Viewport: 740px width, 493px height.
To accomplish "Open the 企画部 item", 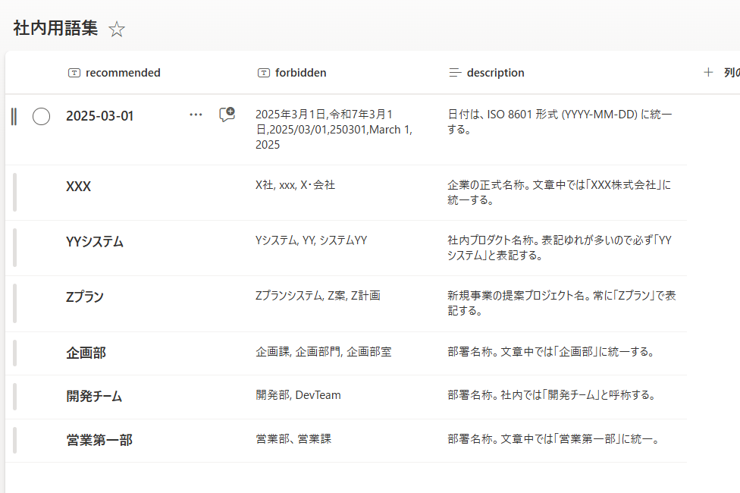I will (86, 353).
